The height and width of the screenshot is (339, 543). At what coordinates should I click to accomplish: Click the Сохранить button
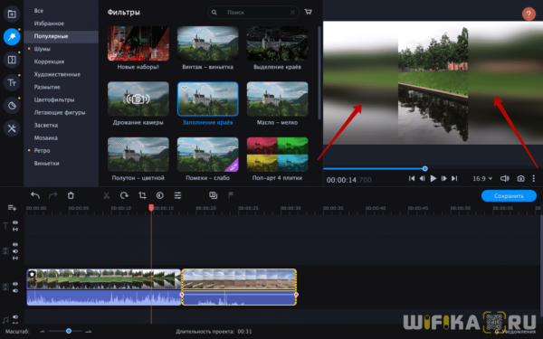pos(509,196)
